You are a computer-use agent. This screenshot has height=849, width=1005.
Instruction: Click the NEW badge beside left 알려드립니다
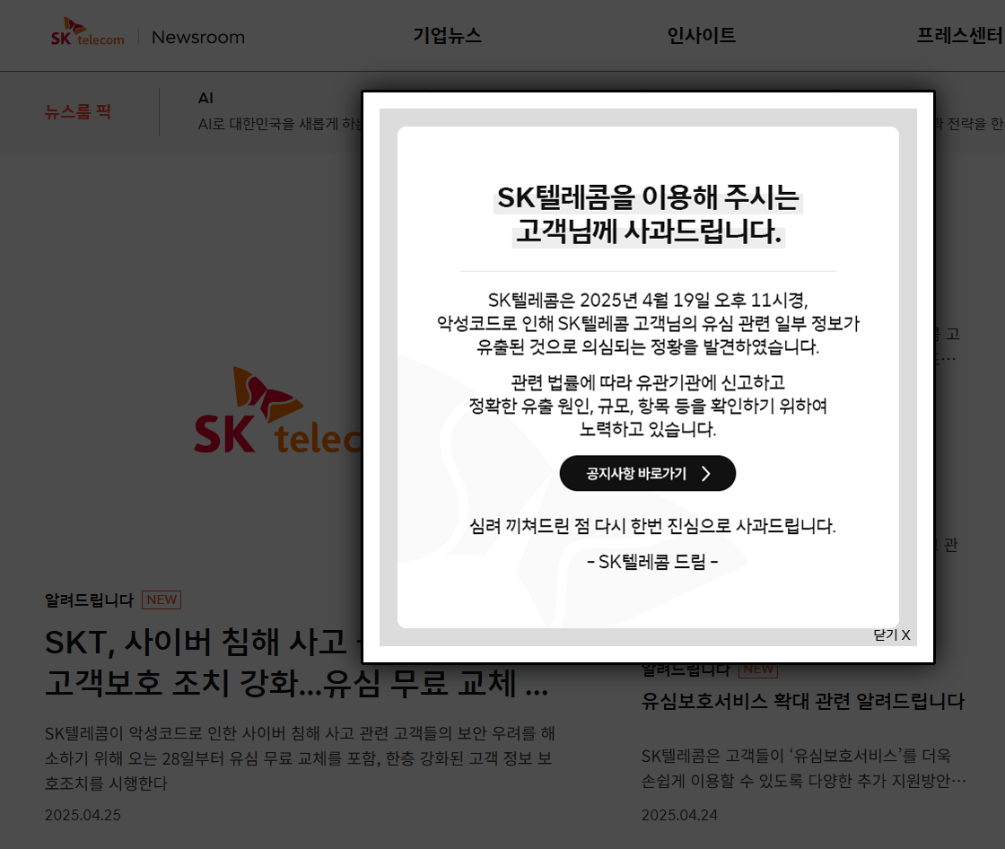pos(162,600)
